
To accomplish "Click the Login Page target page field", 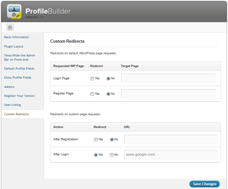I will (x=168, y=78).
